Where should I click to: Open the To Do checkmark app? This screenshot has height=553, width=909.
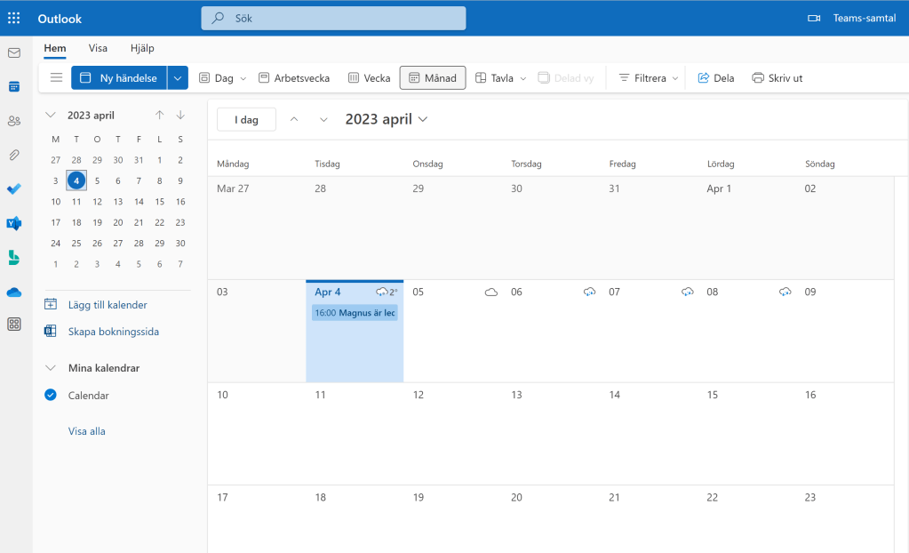pos(14,188)
